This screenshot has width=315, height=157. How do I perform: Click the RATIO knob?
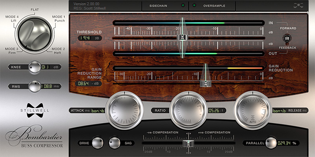[x=189, y=111]
